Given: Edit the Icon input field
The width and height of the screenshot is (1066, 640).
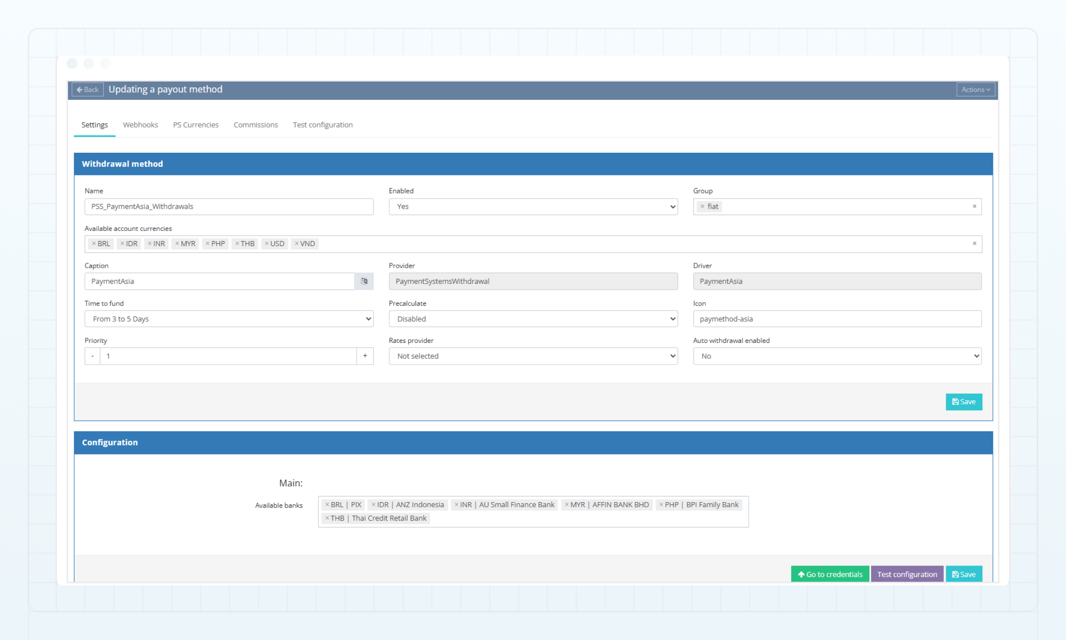Looking at the screenshot, I should point(837,319).
